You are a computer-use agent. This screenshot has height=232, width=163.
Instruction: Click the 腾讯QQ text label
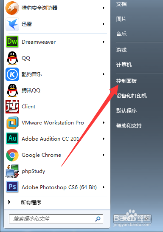(31, 90)
